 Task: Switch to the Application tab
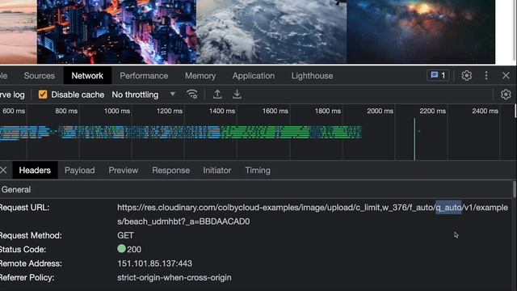tap(253, 75)
